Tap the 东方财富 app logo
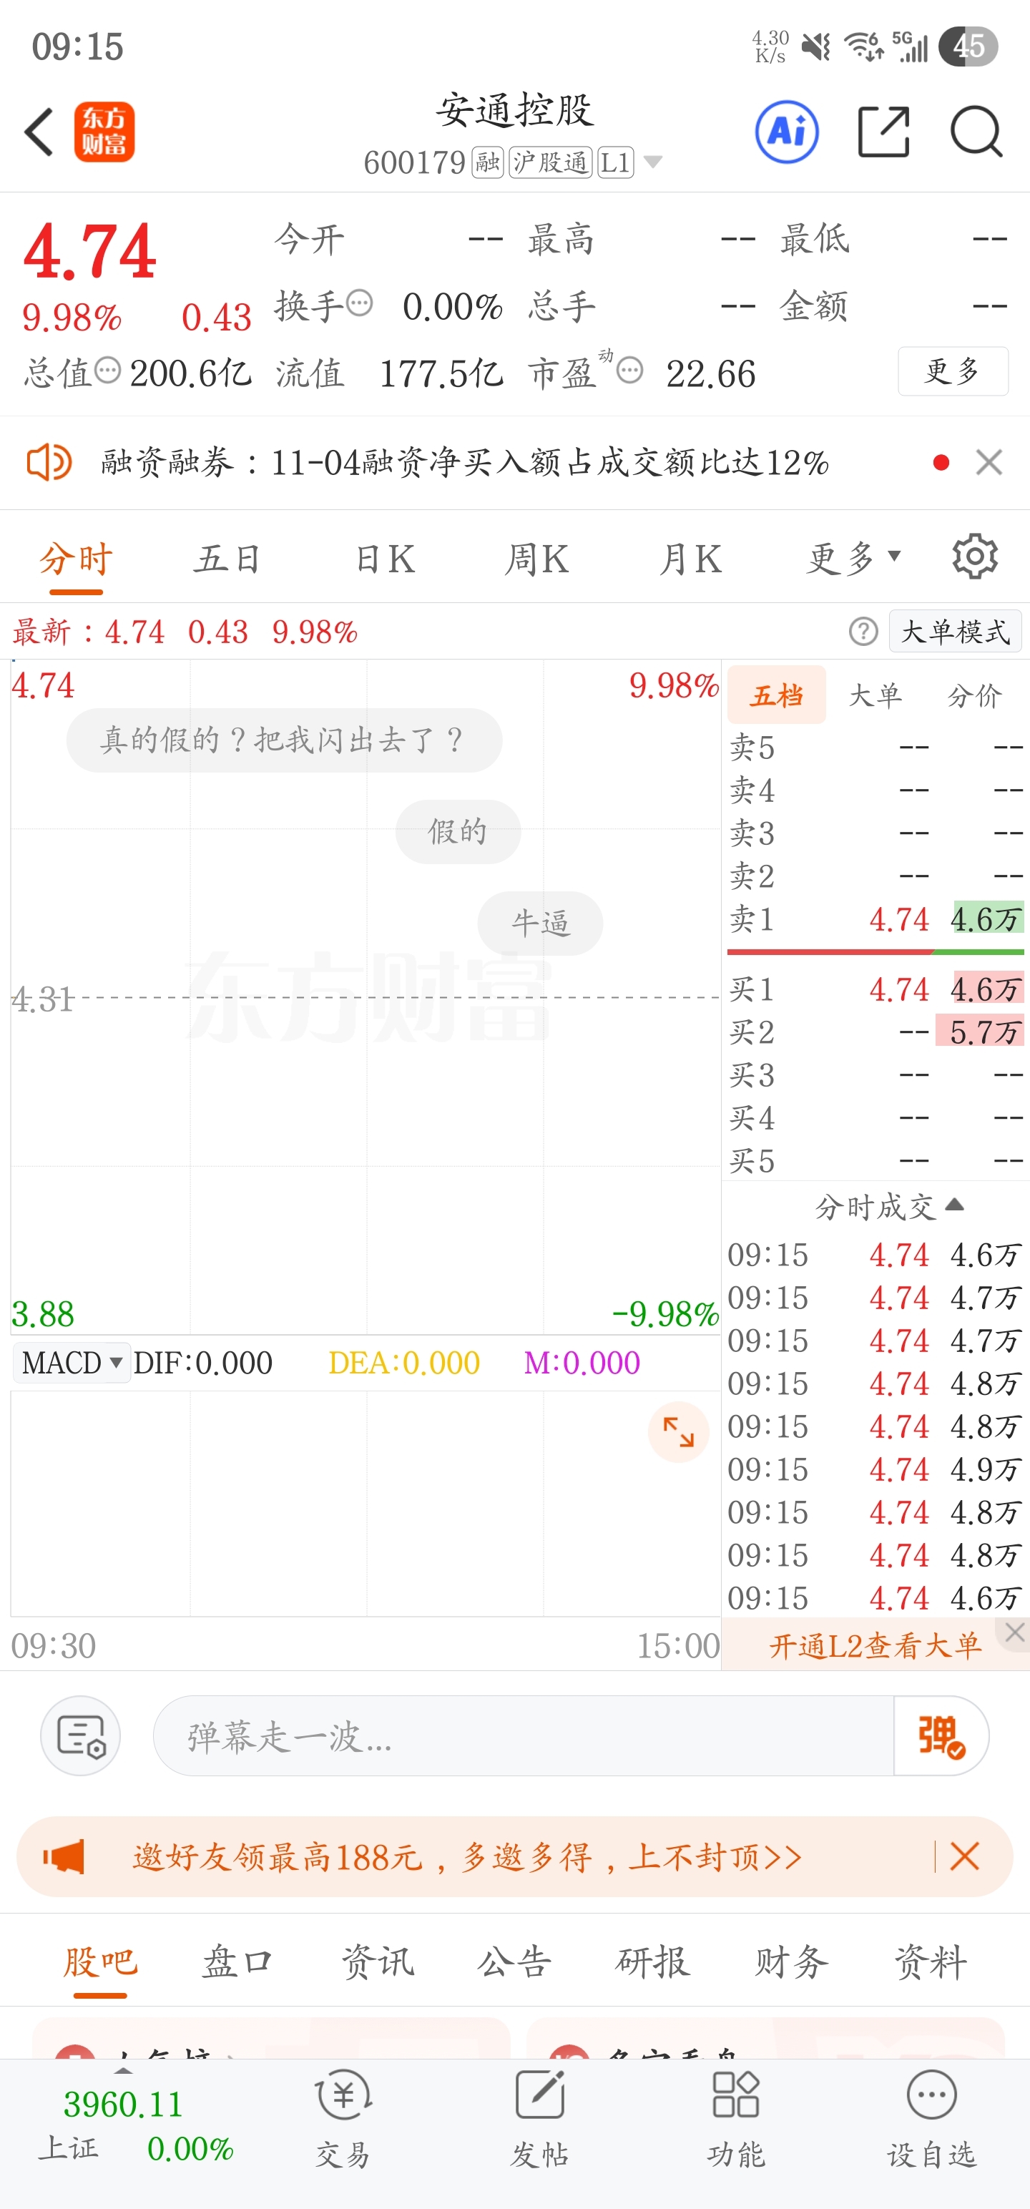The image size is (1030, 2209). point(104,132)
